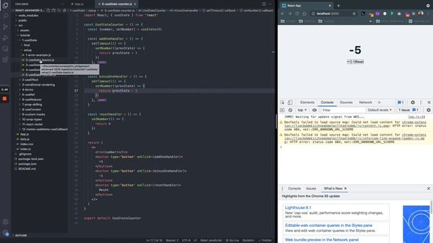Switch to DevTools Elements tab
Viewport: 433px width, 243px height.
[307, 102]
